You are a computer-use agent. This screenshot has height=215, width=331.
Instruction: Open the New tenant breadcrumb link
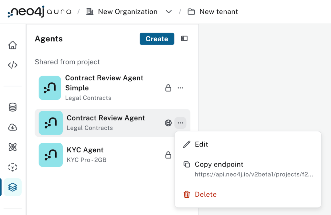click(x=219, y=12)
